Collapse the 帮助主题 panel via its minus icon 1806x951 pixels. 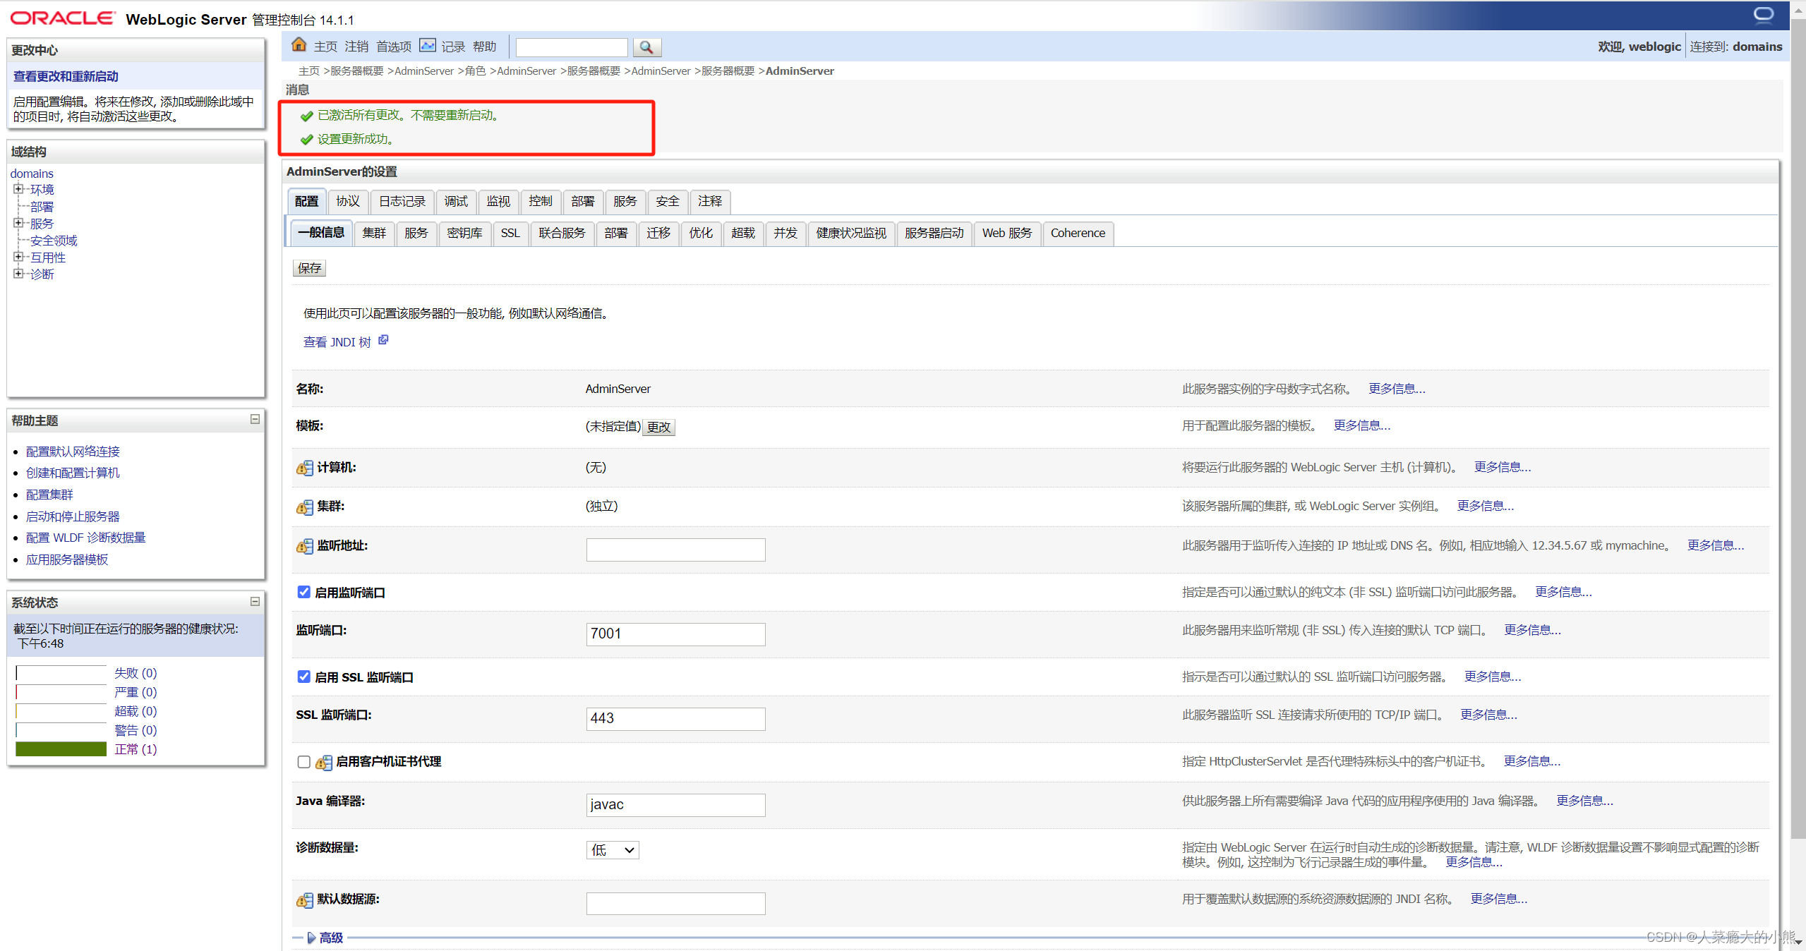click(254, 419)
